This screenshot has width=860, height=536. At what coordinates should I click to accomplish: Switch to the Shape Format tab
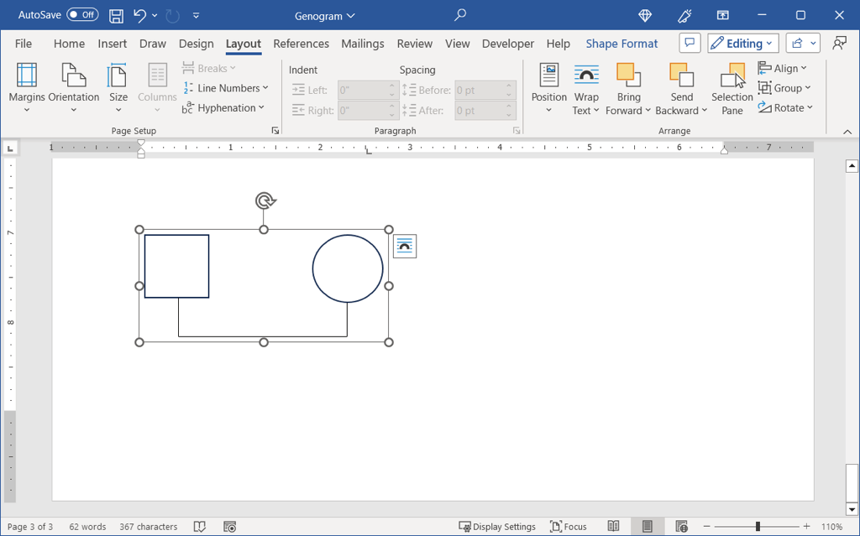pos(621,44)
